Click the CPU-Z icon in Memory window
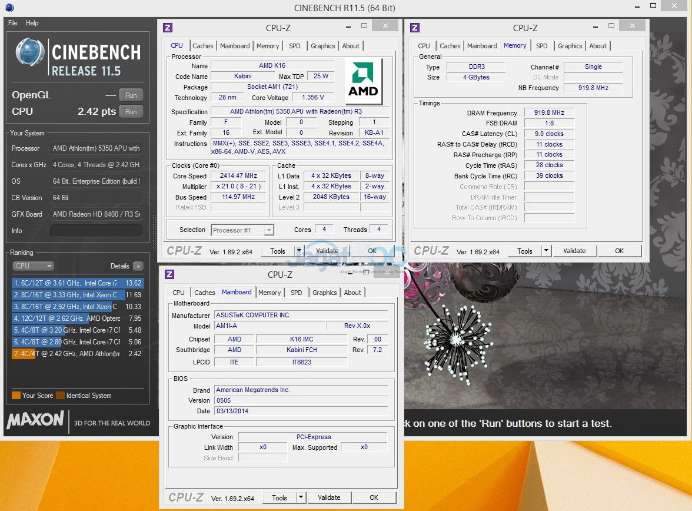Viewport: 692px width, 511px height. [x=415, y=28]
